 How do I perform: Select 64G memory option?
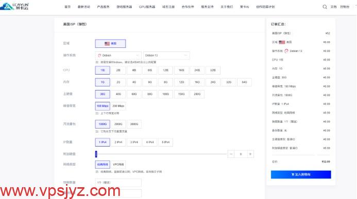[245, 82]
